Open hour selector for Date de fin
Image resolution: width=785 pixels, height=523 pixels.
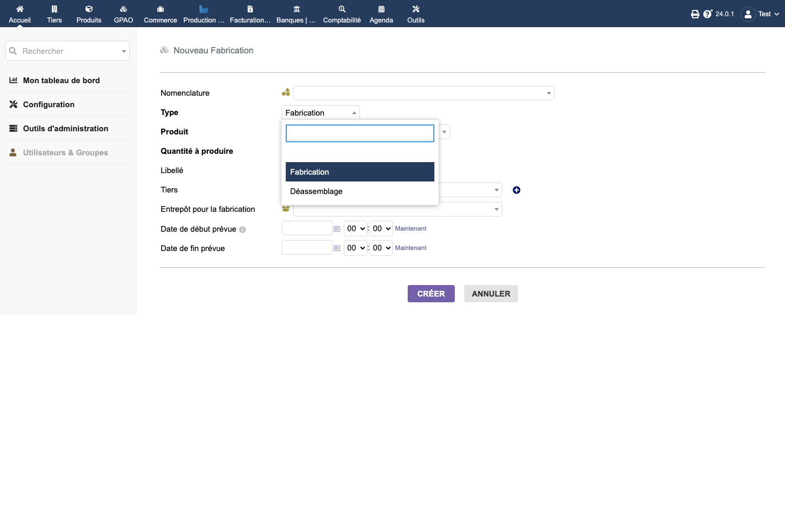tap(355, 248)
